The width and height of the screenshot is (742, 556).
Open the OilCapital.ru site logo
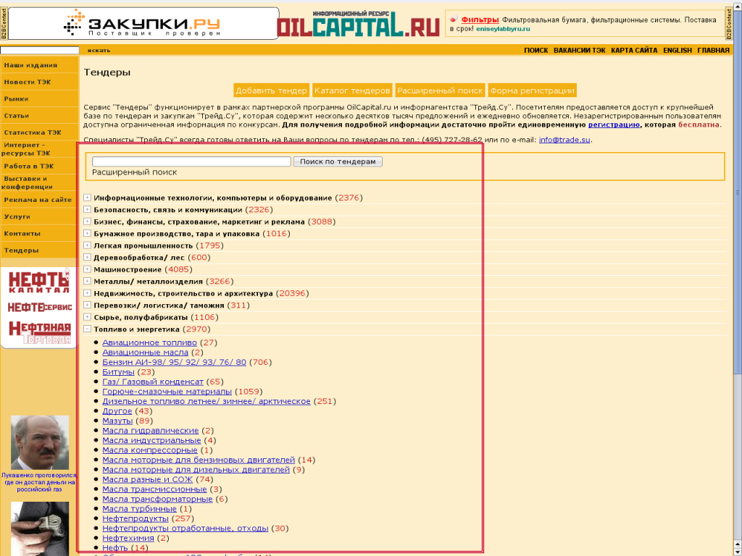(x=359, y=24)
